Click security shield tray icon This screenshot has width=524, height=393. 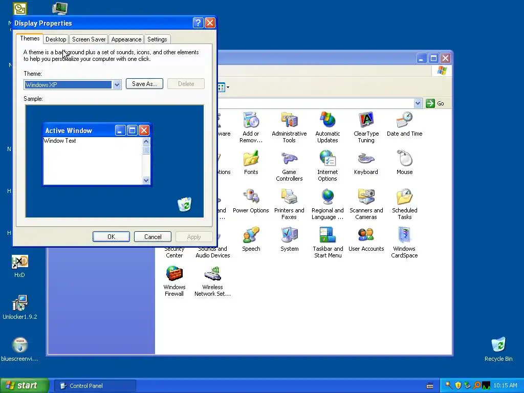(x=458, y=385)
